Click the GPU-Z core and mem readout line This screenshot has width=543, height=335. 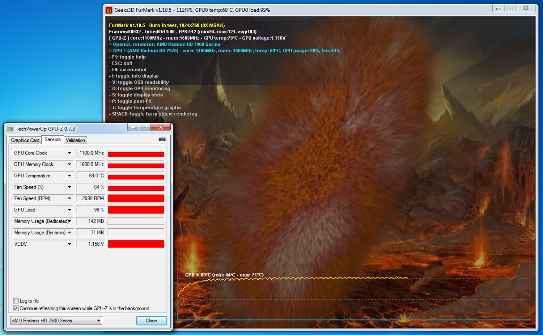click(x=197, y=38)
